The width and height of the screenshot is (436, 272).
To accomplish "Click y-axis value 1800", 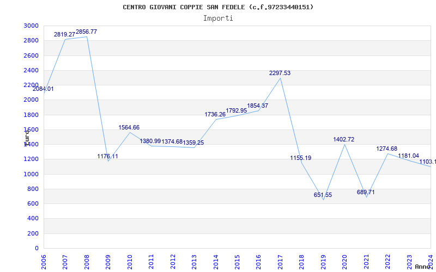I will pyautogui.click(x=31, y=115).
